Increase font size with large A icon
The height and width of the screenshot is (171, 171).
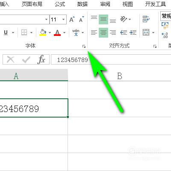click(72, 19)
